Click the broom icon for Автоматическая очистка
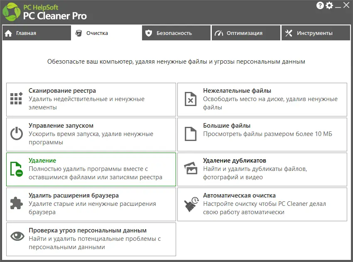This screenshot has height=262, width=353. click(x=190, y=204)
